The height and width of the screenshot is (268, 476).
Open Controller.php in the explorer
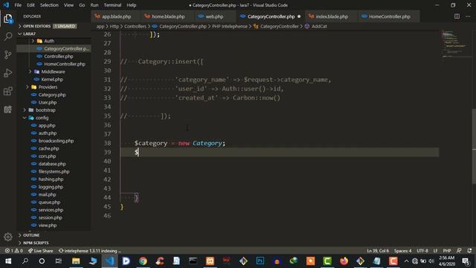[x=58, y=57]
